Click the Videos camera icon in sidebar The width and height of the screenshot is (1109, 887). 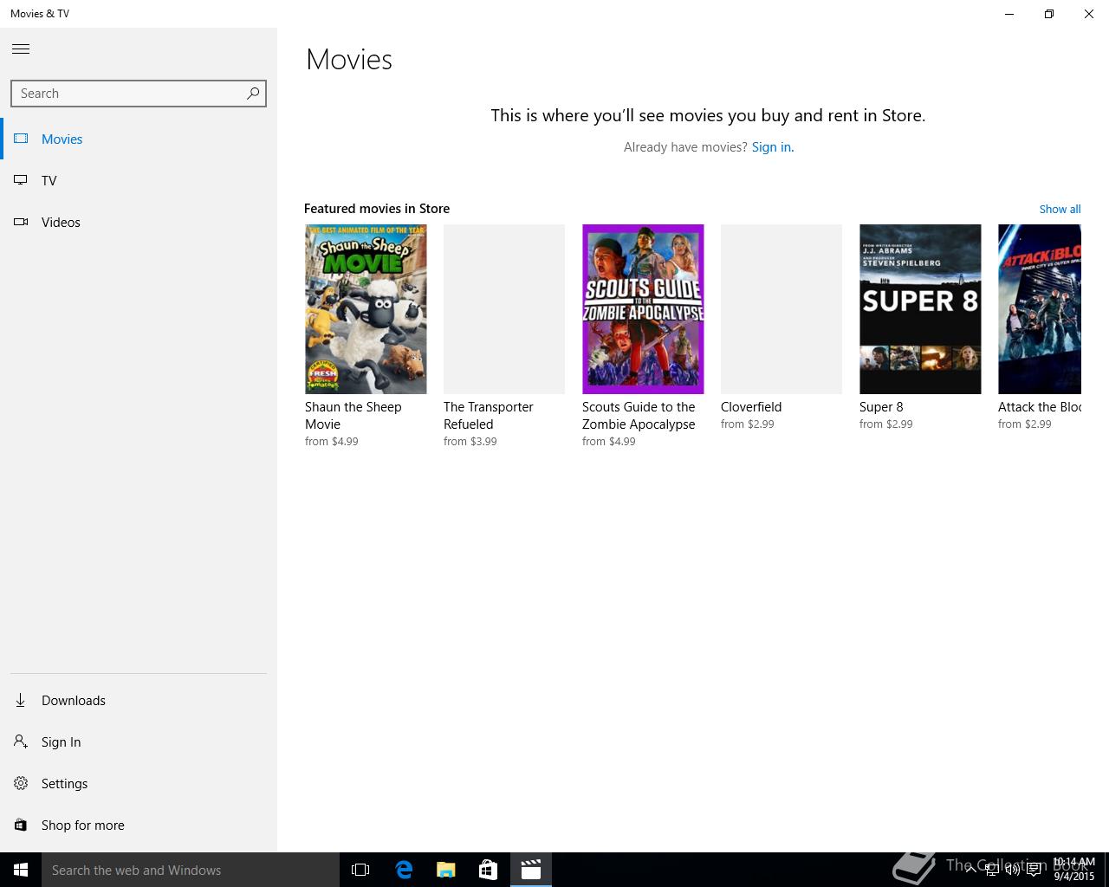(21, 222)
